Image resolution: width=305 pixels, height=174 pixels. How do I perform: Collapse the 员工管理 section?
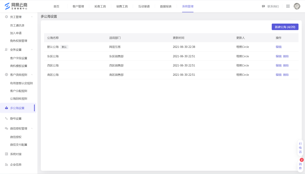(32, 17)
